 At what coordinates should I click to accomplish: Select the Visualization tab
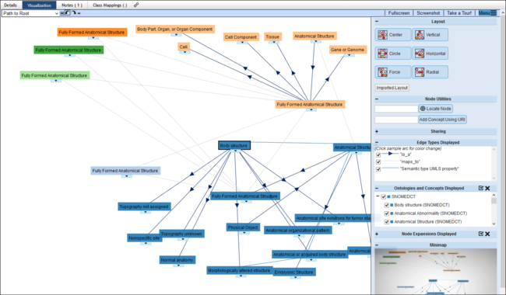pos(39,5)
